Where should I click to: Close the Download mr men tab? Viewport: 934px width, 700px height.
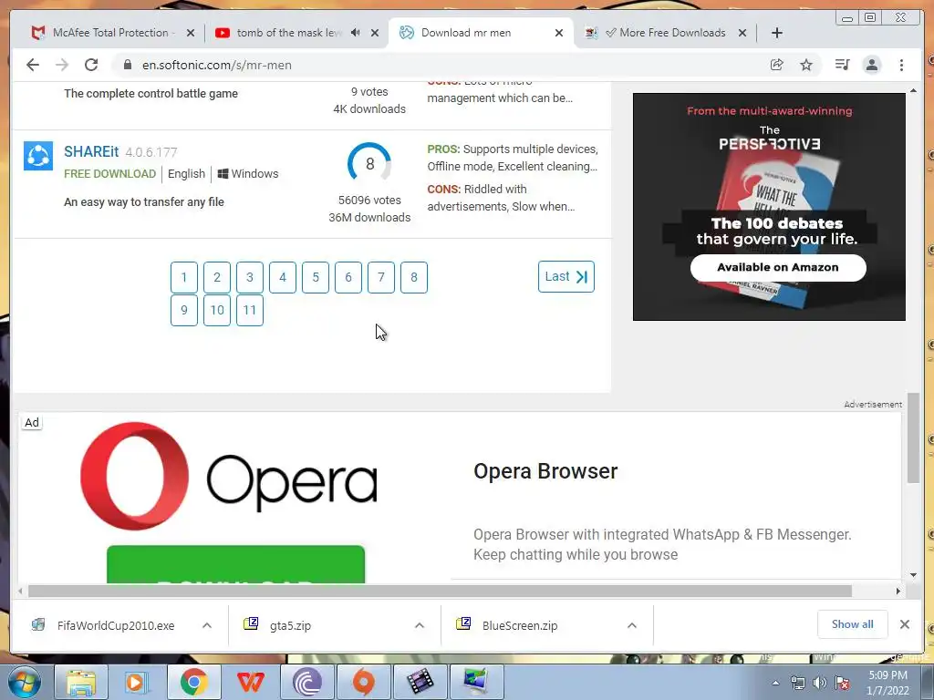tap(559, 33)
